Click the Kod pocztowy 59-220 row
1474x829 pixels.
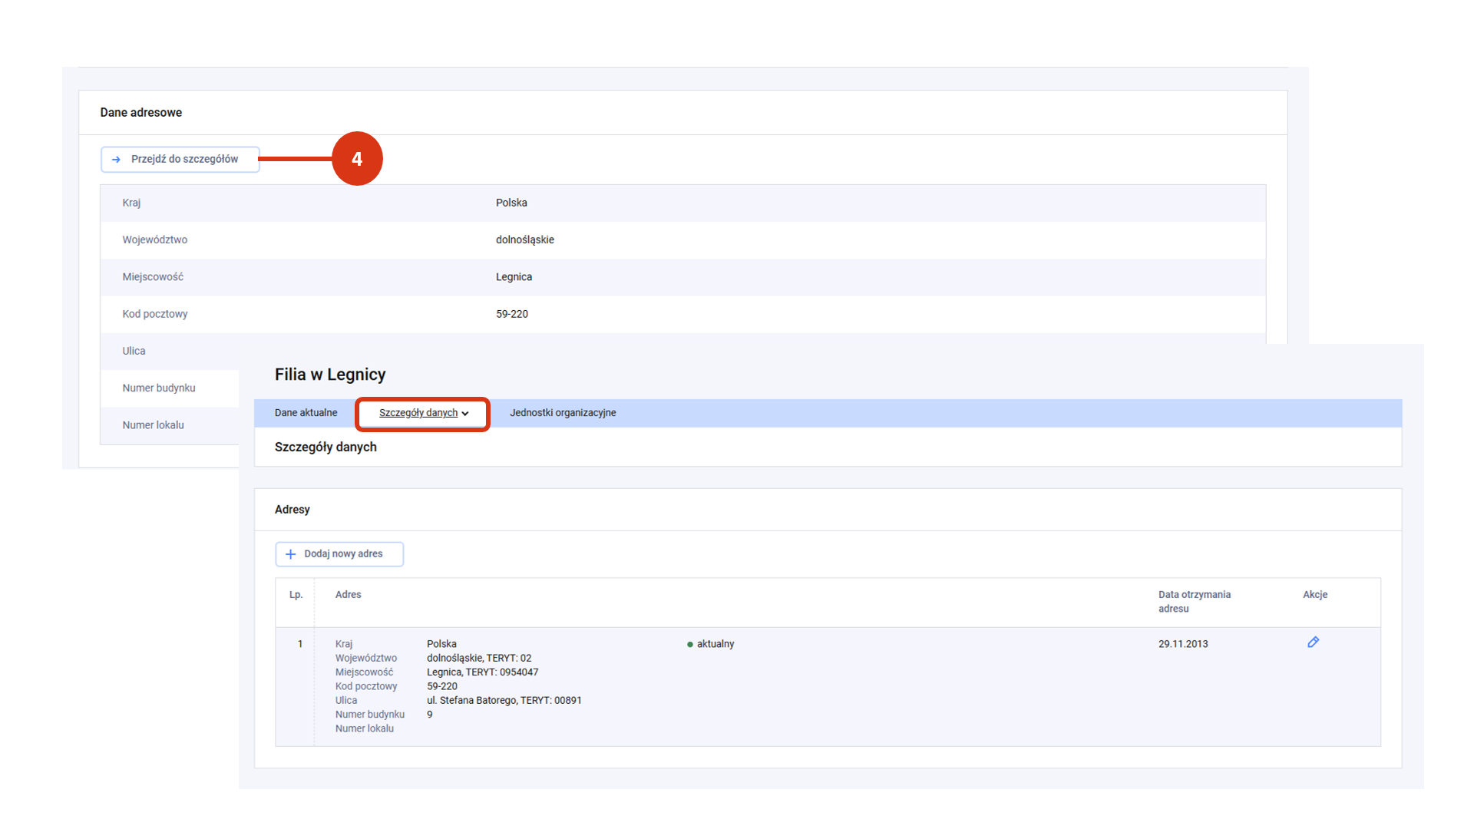point(682,314)
